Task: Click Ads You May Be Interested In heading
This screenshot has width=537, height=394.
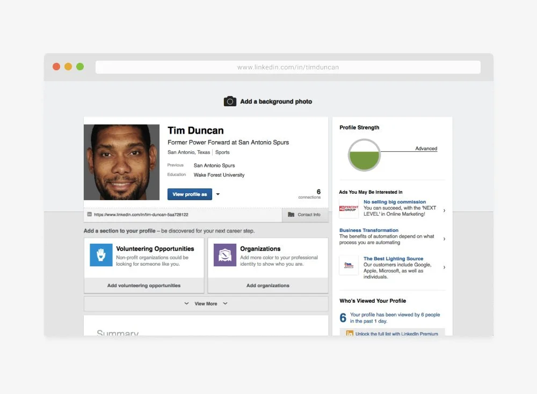Action: pos(371,192)
